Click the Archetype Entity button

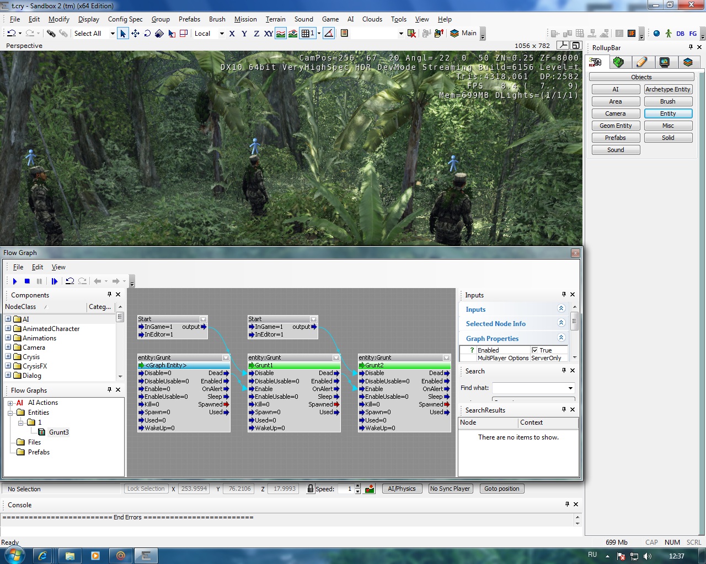668,89
